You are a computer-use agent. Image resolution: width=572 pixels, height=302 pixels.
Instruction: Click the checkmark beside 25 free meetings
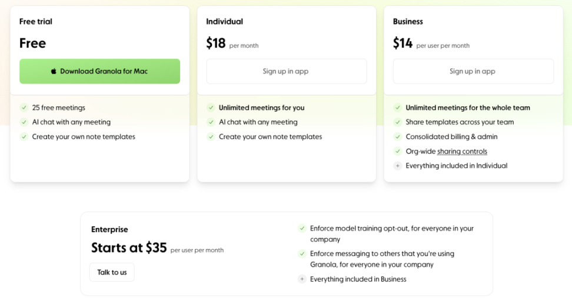point(24,108)
